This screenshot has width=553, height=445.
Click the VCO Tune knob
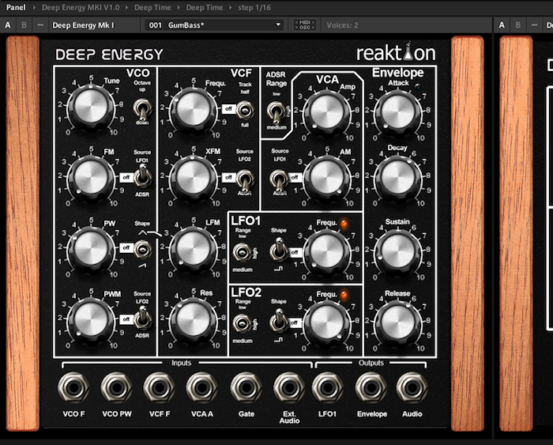(x=91, y=107)
